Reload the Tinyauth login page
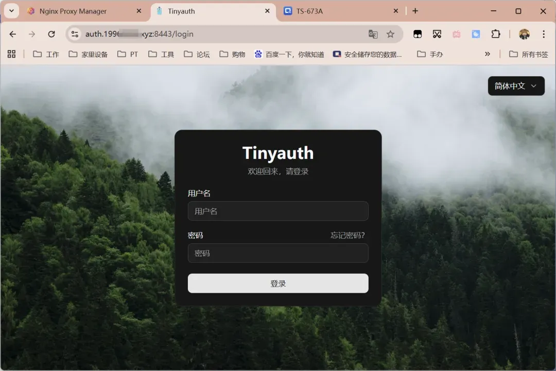The width and height of the screenshot is (556, 371). coord(51,34)
